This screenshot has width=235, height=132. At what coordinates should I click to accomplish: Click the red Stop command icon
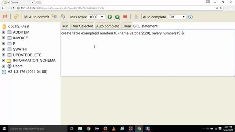tap(125, 16)
